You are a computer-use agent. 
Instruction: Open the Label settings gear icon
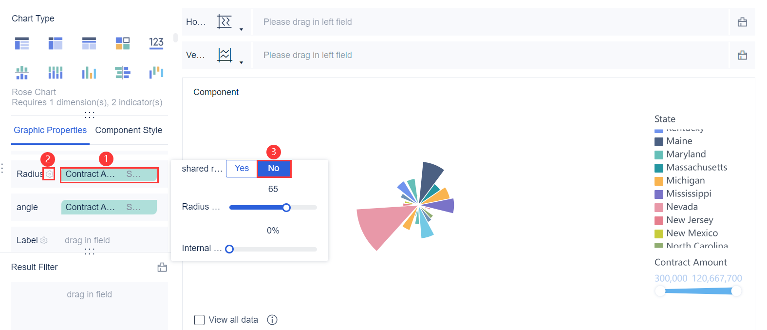(44, 240)
